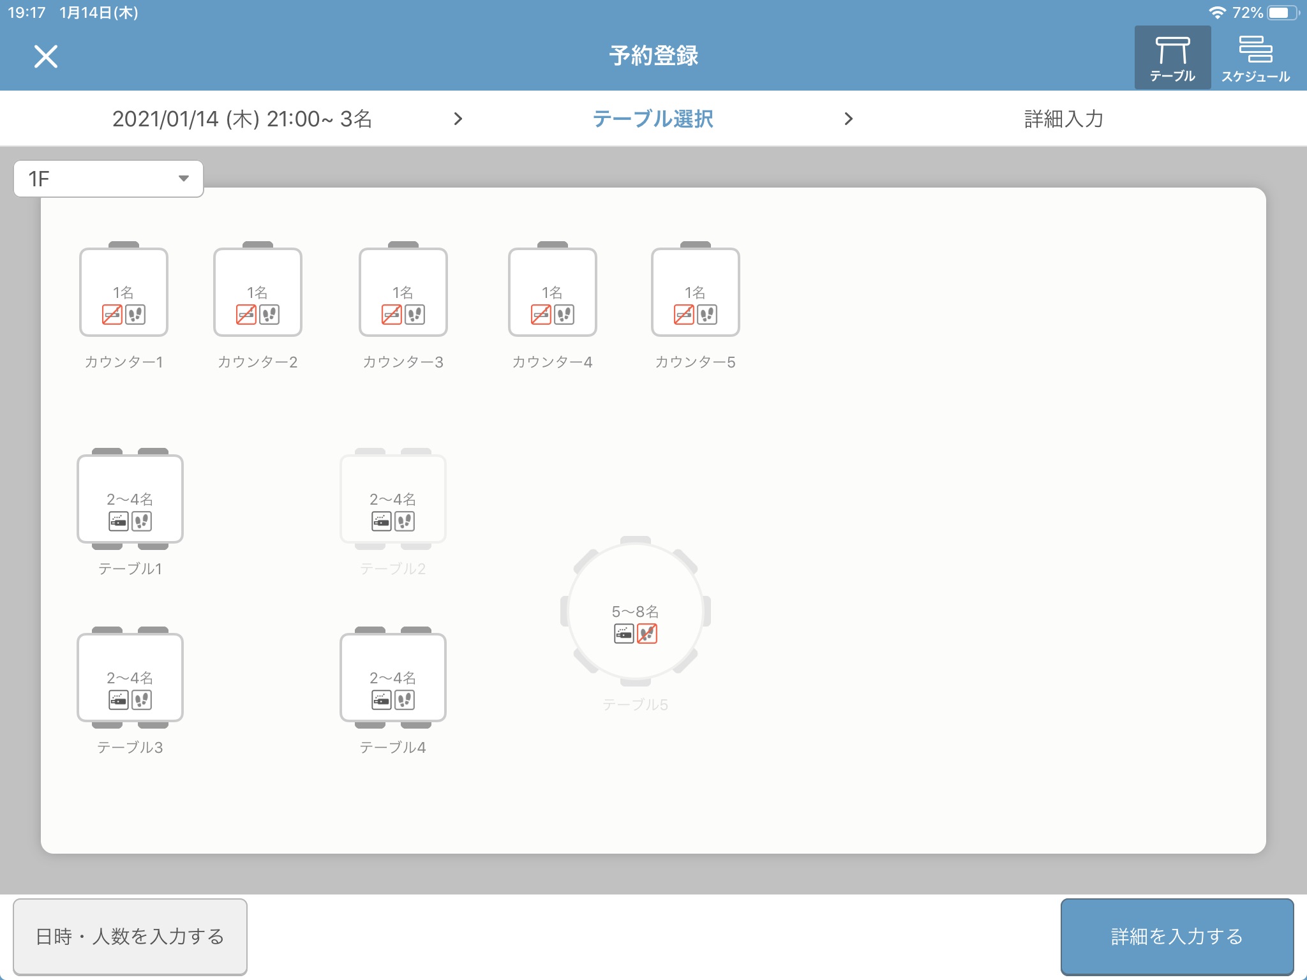Click no-smoking icon on カウンター4

pos(541,315)
